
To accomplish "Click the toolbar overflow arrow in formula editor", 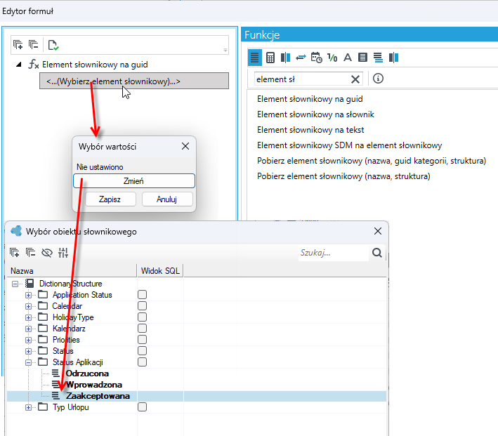I will (225, 50).
